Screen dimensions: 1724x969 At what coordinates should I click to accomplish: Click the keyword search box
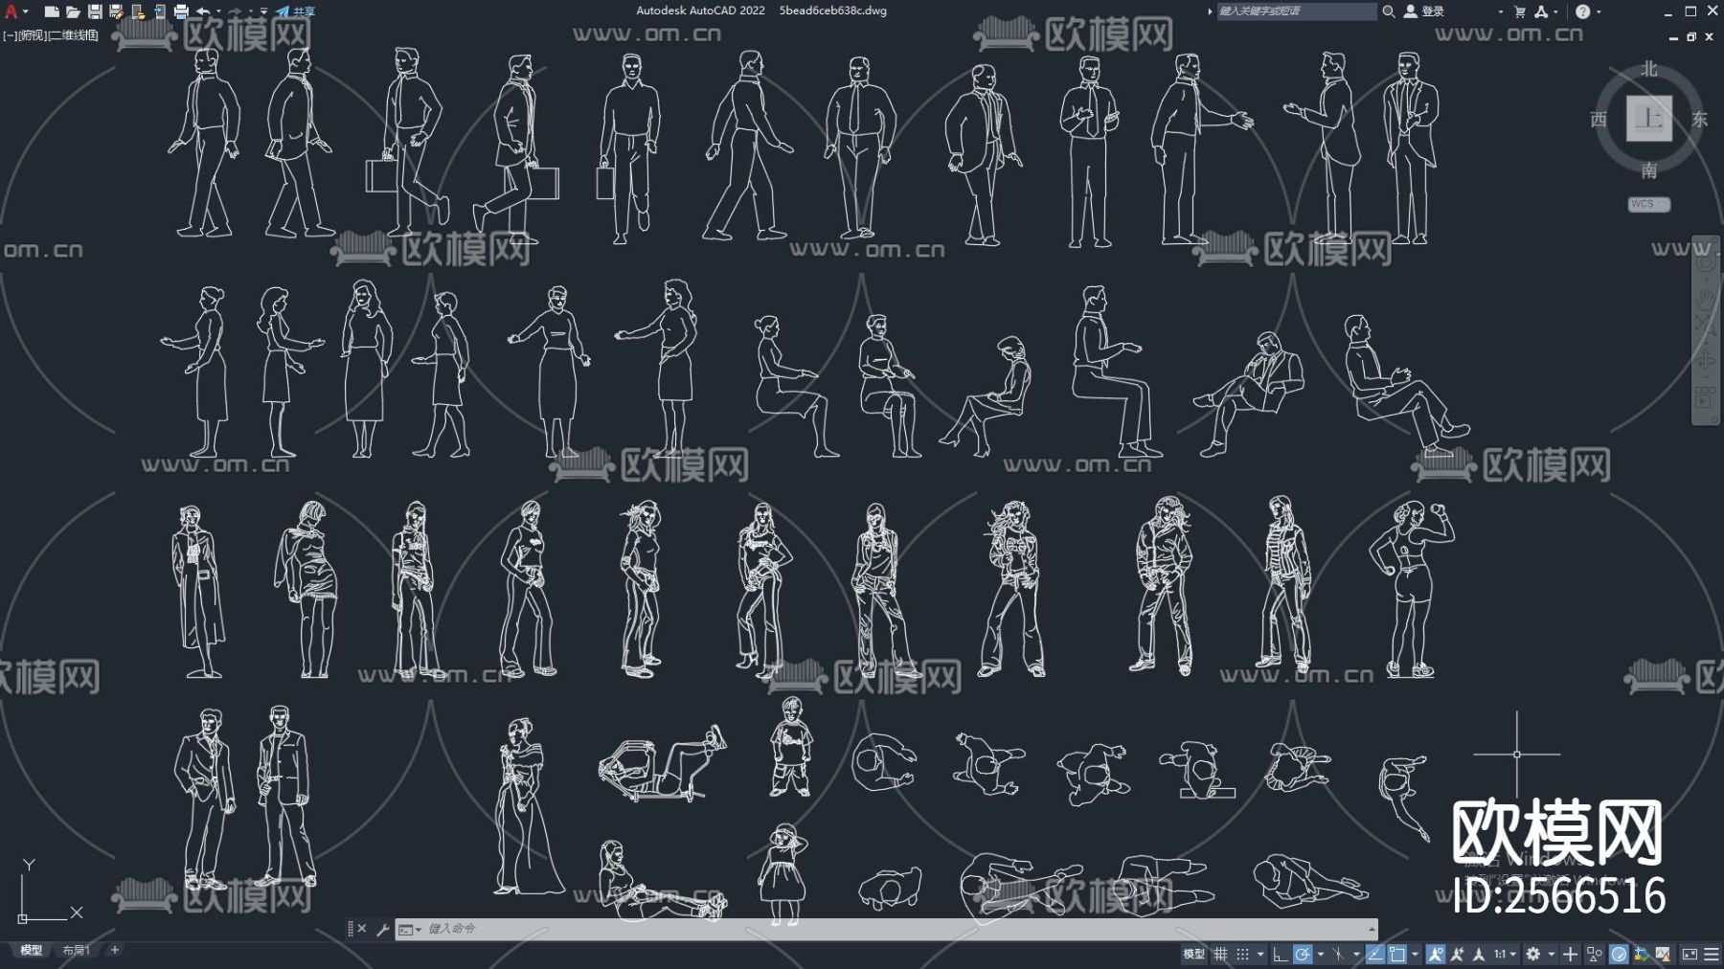(1297, 11)
